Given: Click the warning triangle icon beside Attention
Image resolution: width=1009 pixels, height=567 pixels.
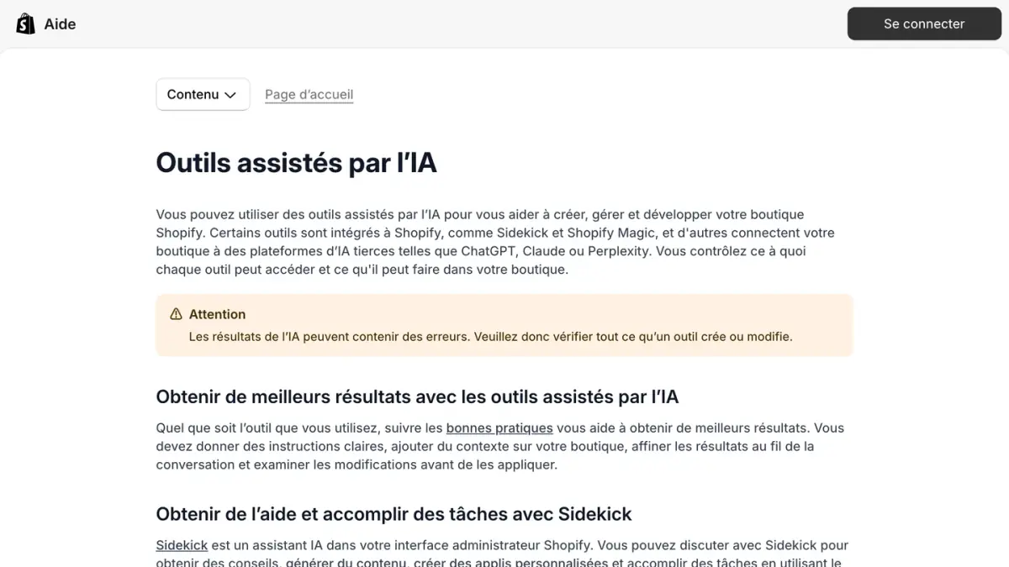Looking at the screenshot, I should pos(176,314).
